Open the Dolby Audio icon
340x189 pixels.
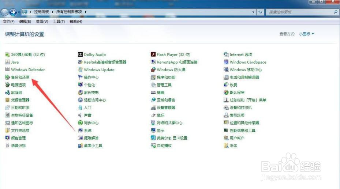pos(80,54)
